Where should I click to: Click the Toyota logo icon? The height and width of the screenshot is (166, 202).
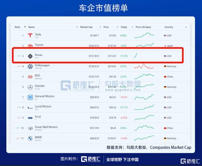[x=30, y=46]
